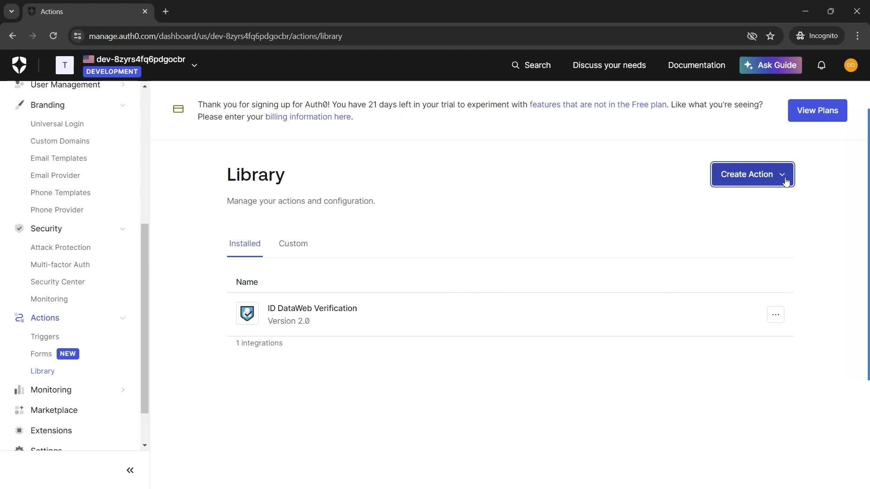Switch to the Installed tab
The image size is (870, 489).
(245, 244)
